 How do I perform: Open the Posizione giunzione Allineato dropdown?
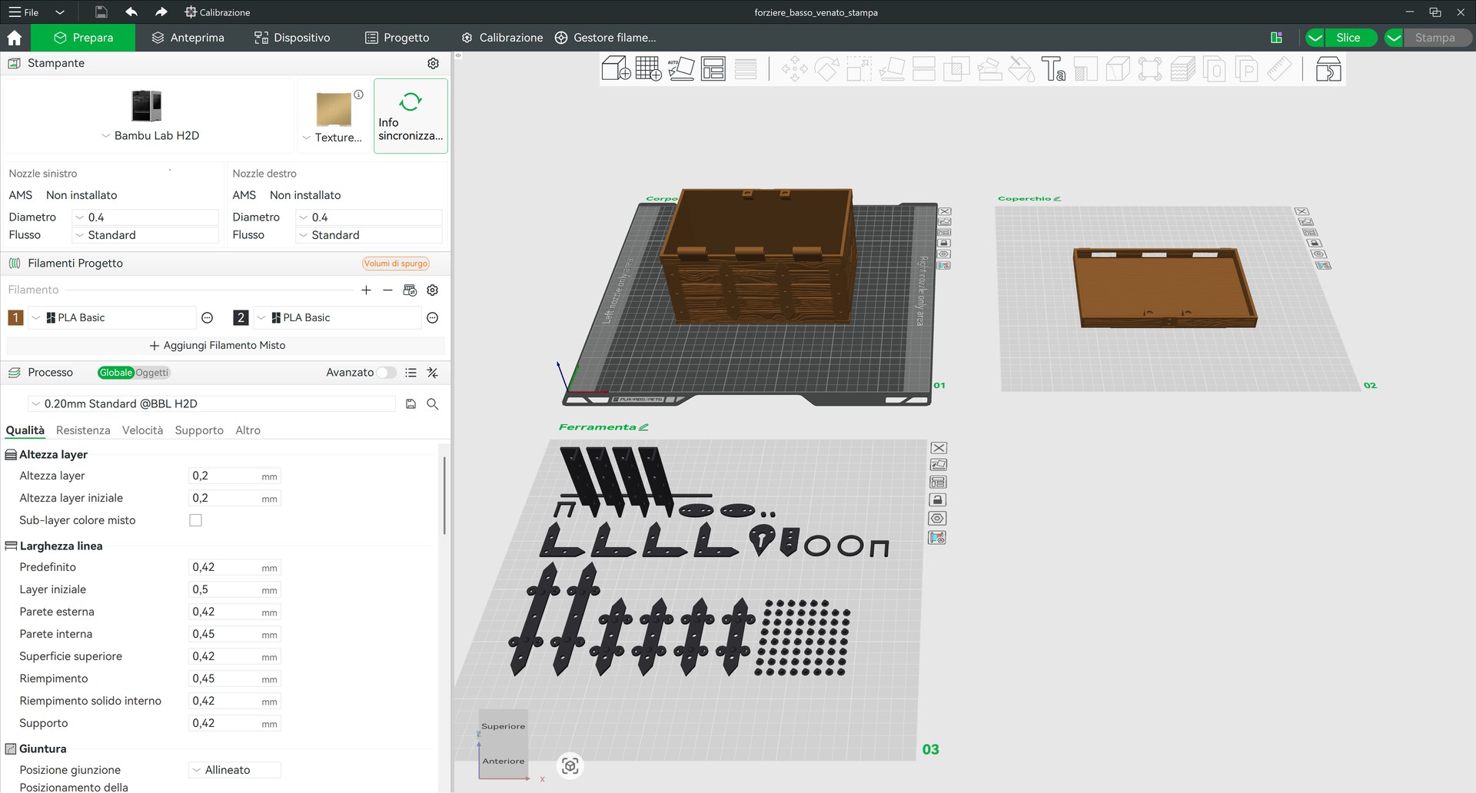(234, 770)
